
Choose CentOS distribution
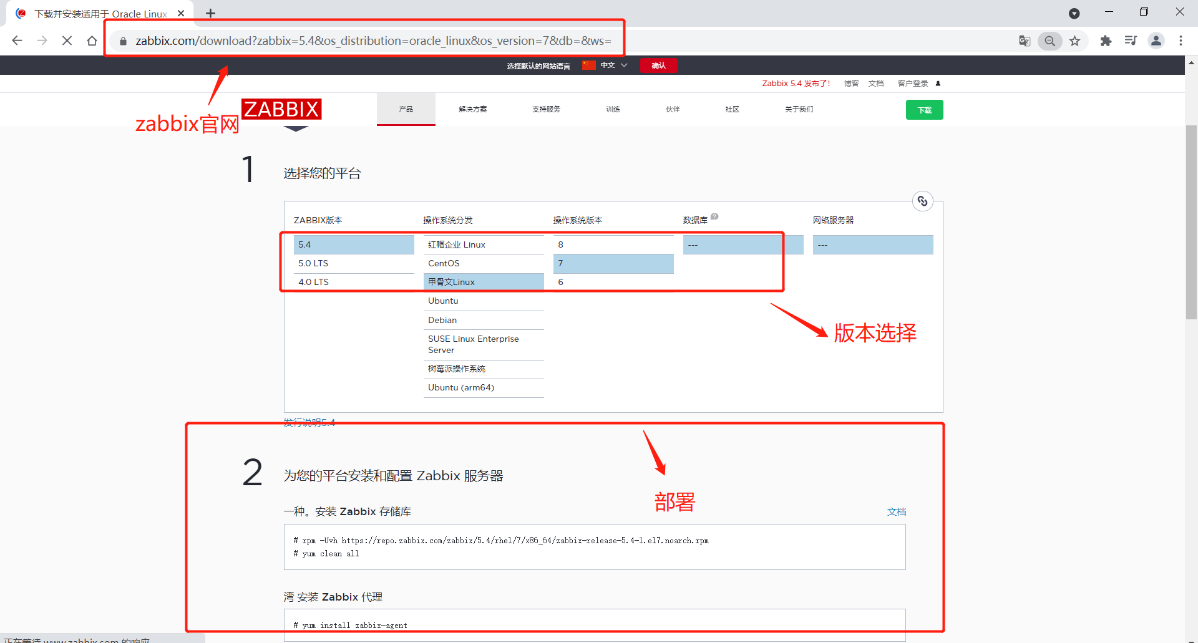pyautogui.click(x=484, y=263)
